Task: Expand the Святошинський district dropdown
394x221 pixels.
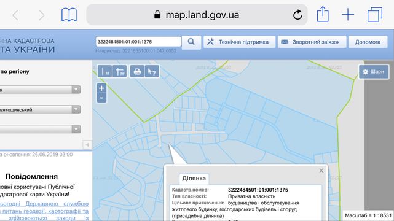Action: click(x=40, y=110)
